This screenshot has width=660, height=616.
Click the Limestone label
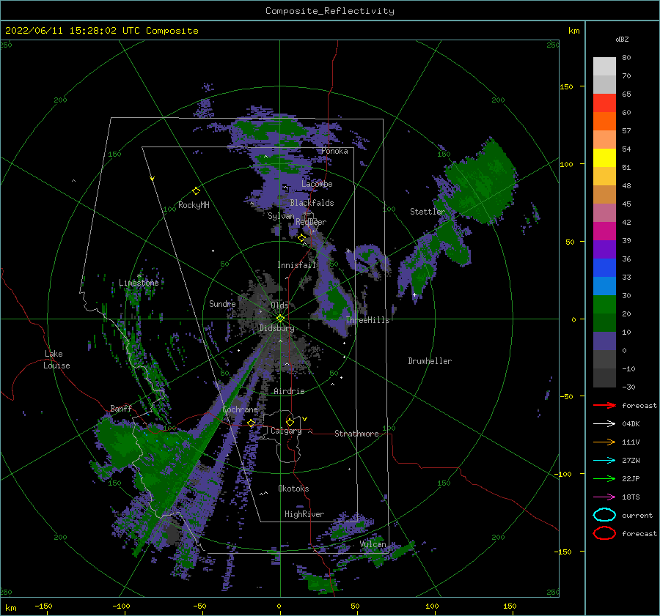pyautogui.click(x=139, y=283)
